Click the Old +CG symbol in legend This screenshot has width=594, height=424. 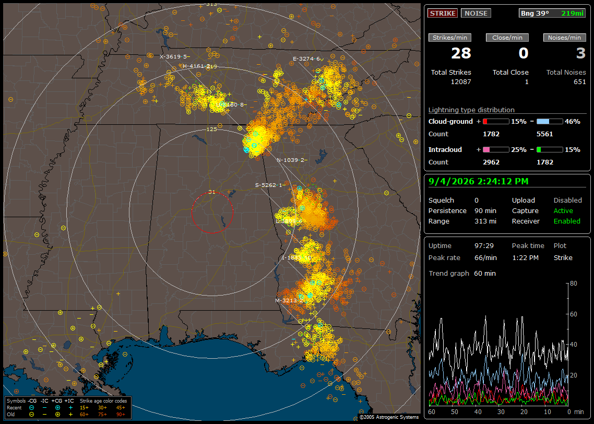coord(57,415)
